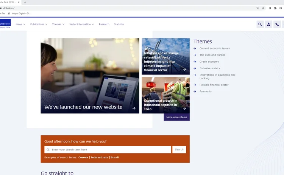Open The euro and Europe theme
This screenshot has width=284, height=175.
tap(212, 55)
